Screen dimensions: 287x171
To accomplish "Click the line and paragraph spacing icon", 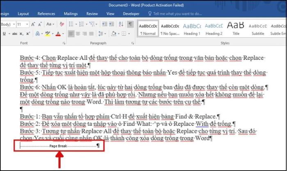I will point(101,34).
